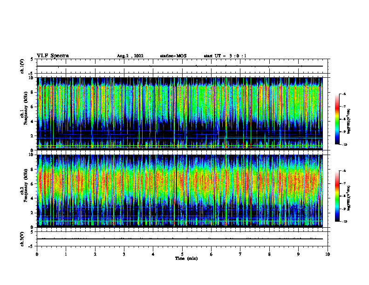Viewport: 369px width, 285px height.
Task: Click the "1" tick on the time axis
Action: pos(66,254)
